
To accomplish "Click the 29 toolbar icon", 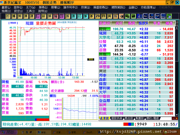I will 97,16.
